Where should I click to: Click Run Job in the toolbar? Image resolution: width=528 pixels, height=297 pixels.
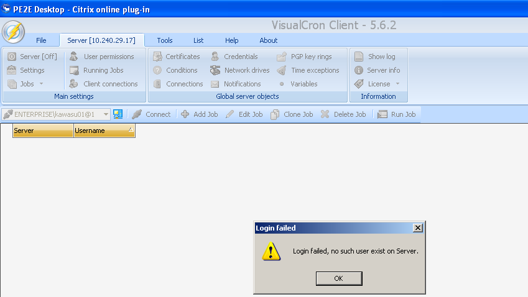pos(396,114)
